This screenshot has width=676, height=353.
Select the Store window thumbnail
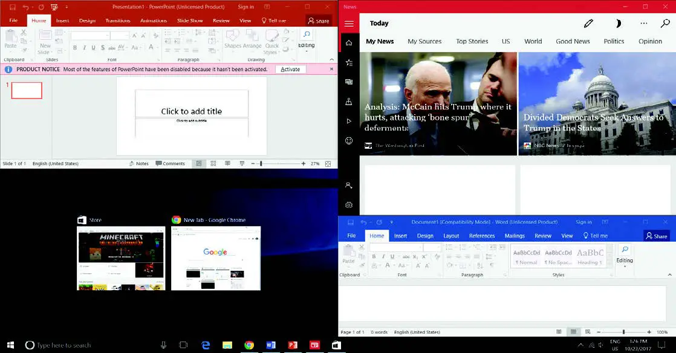121,257
